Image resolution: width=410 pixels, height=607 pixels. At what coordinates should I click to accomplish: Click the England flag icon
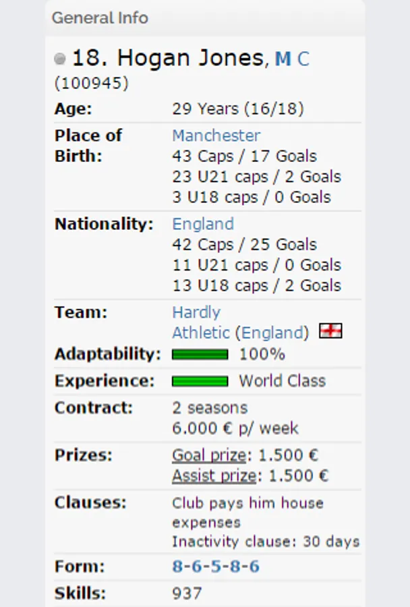(x=330, y=330)
